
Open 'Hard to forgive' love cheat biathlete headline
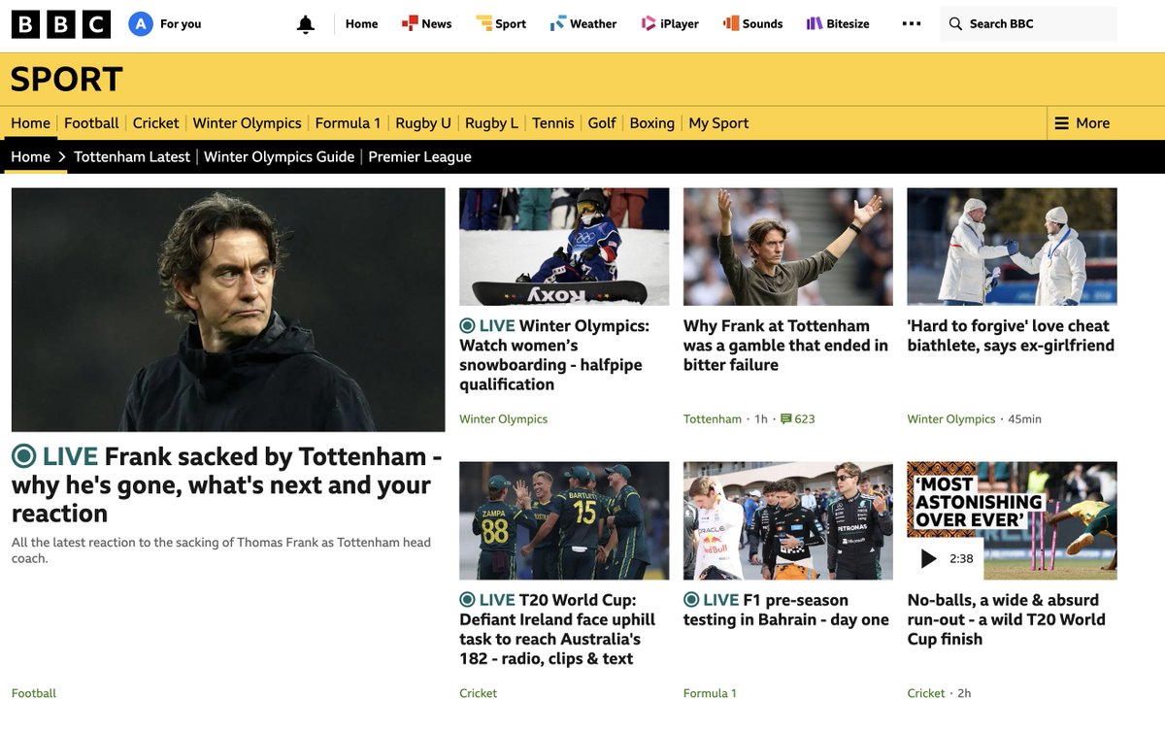(1011, 336)
